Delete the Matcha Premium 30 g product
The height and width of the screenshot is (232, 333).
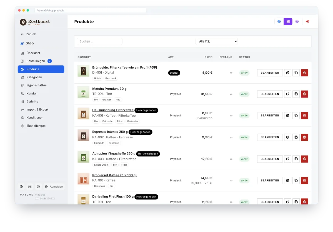(x=304, y=94)
